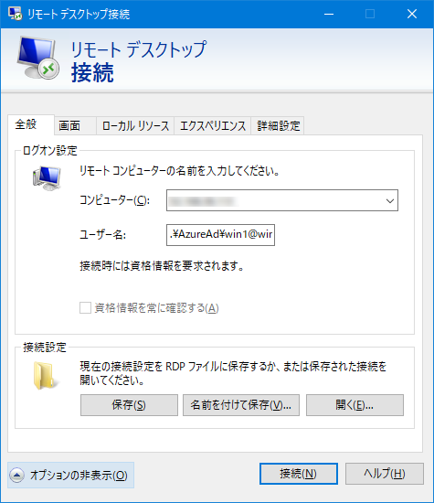
Task: Click 名前を付けて保存(V)... button
Action: tap(241, 405)
